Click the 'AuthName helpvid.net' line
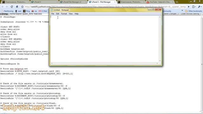This screenshot has height=114, width=203. (x=12, y=49)
